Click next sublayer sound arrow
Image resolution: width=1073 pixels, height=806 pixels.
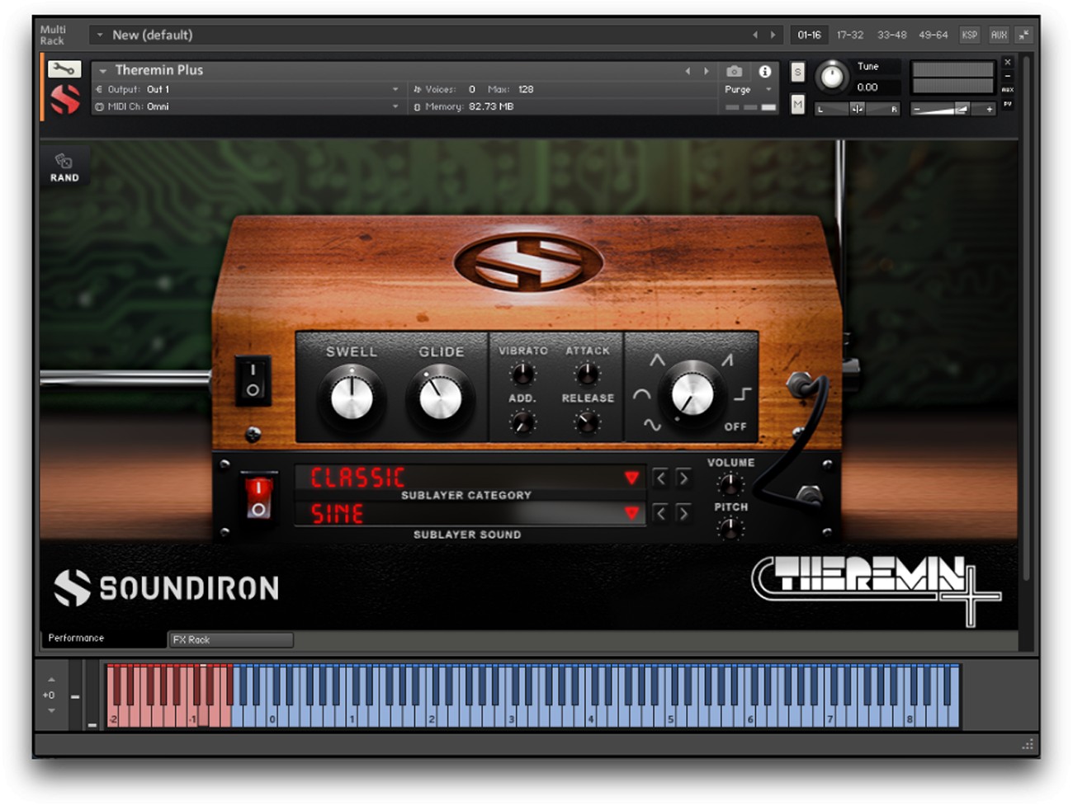(683, 513)
